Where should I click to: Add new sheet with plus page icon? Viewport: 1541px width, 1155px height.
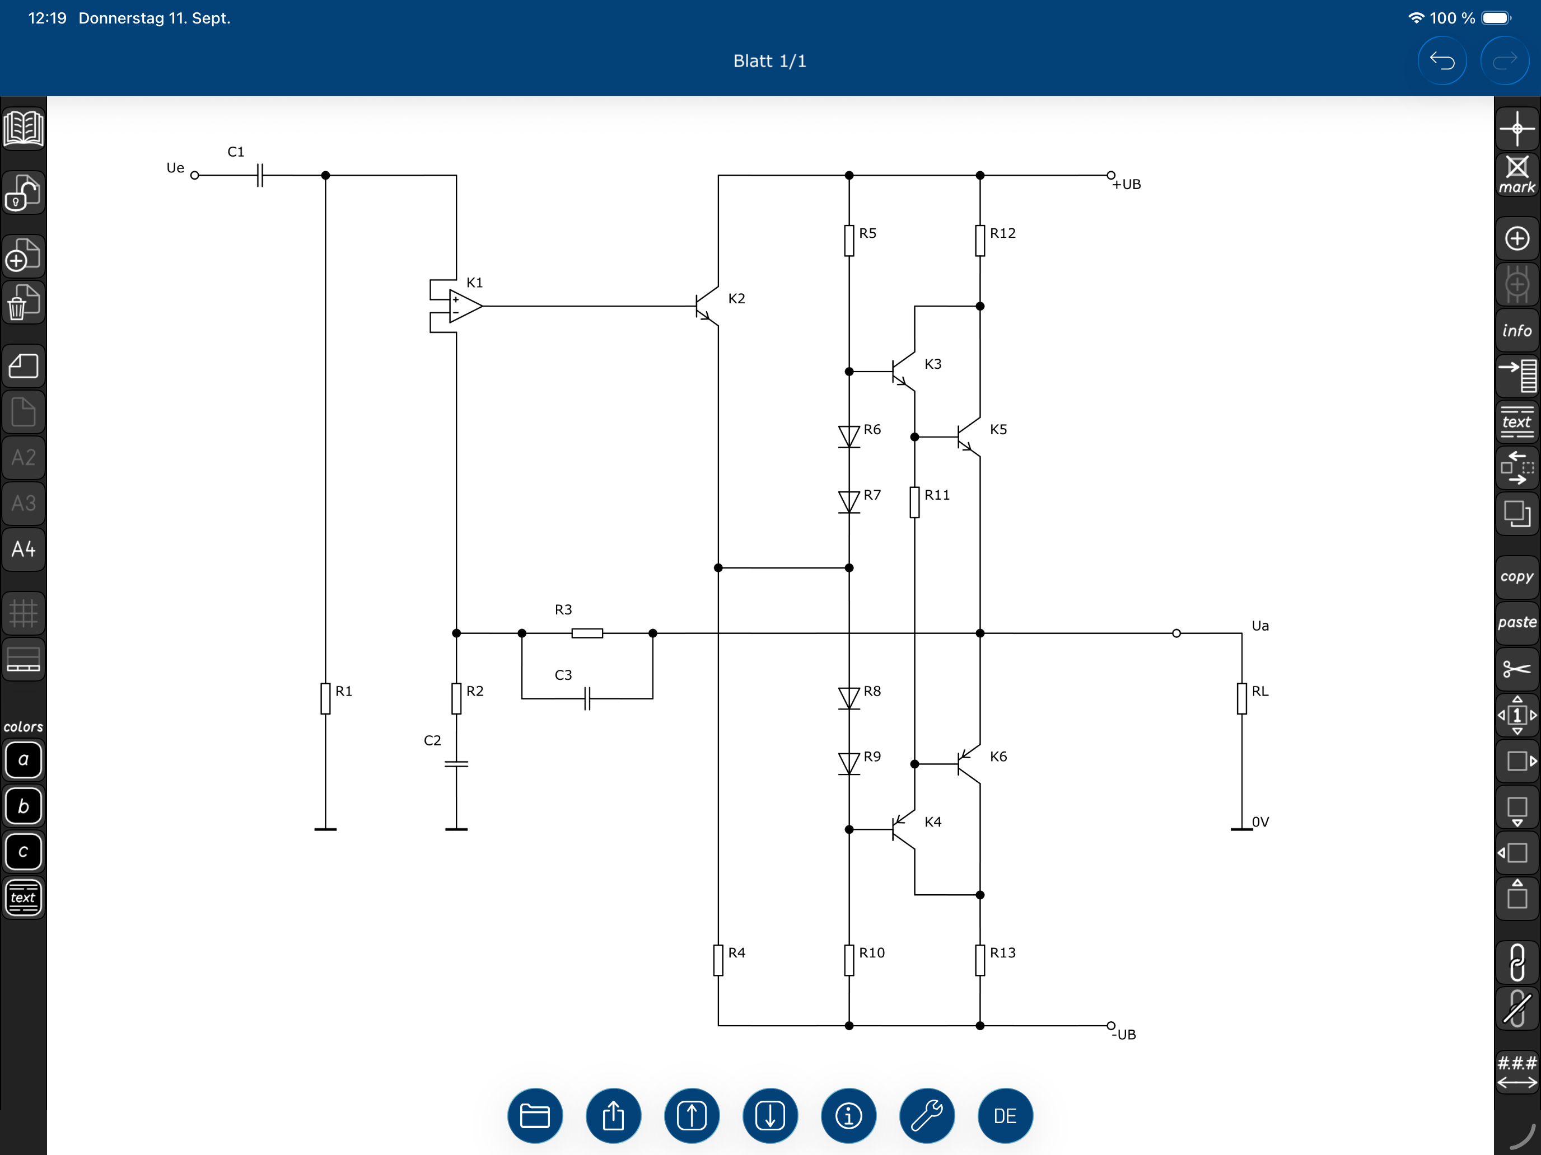coord(24,256)
